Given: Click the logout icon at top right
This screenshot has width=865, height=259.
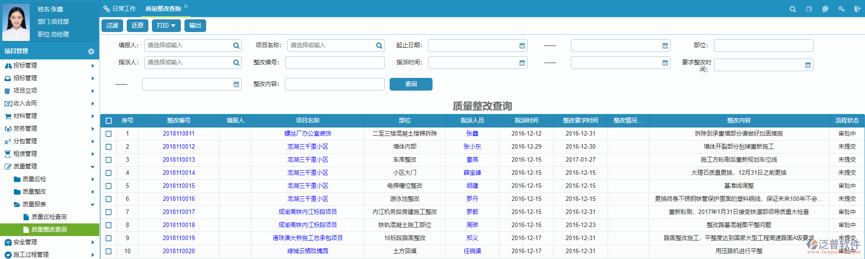Looking at the screenshot, I should pos(857,9).
